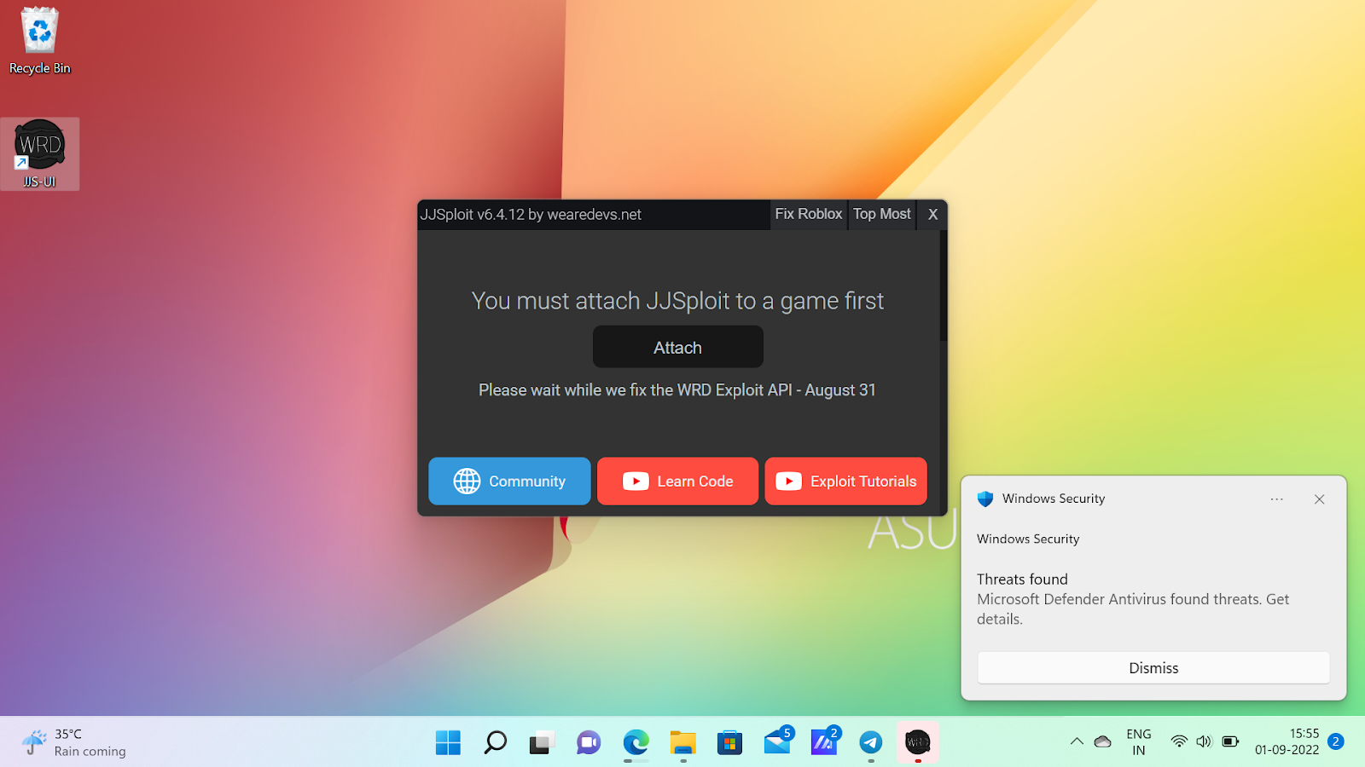
Task: Open the Exploit Tutorials YouTube button
Action: pyautogui.click(x=846, y=482)
